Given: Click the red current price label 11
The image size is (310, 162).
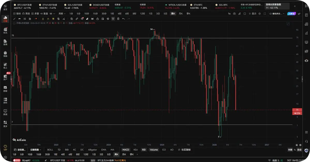Looking at the screenshot, I should click(297, 110).
